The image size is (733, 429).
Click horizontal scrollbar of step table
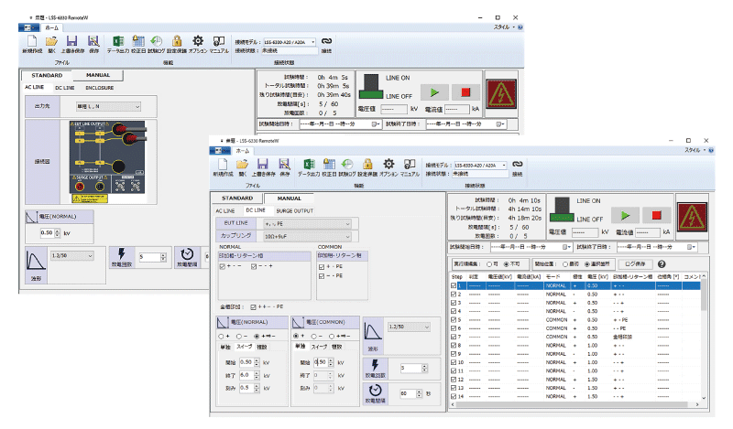[x=576, y=404]
